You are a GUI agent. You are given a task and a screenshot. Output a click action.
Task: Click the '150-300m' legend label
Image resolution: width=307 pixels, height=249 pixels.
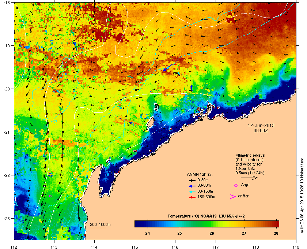206,197
